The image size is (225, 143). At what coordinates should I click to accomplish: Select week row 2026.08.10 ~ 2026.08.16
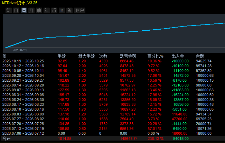click(x=113, y=109)
